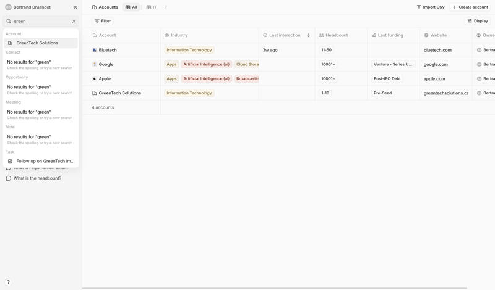Sort by Last interaction arrow
495x290 pixels.
pos(308,35)
